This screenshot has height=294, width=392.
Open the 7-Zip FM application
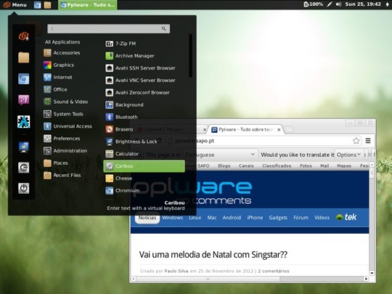tap(144, 44)
